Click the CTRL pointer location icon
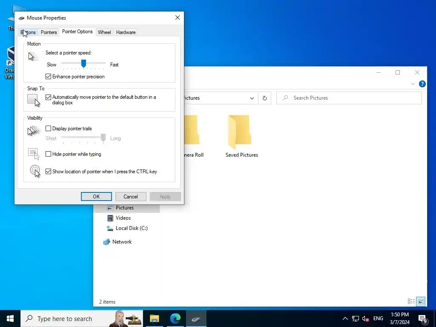436x327 pixels. [35, 171]
